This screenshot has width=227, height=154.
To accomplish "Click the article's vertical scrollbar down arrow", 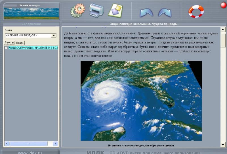I will point(223,145).
